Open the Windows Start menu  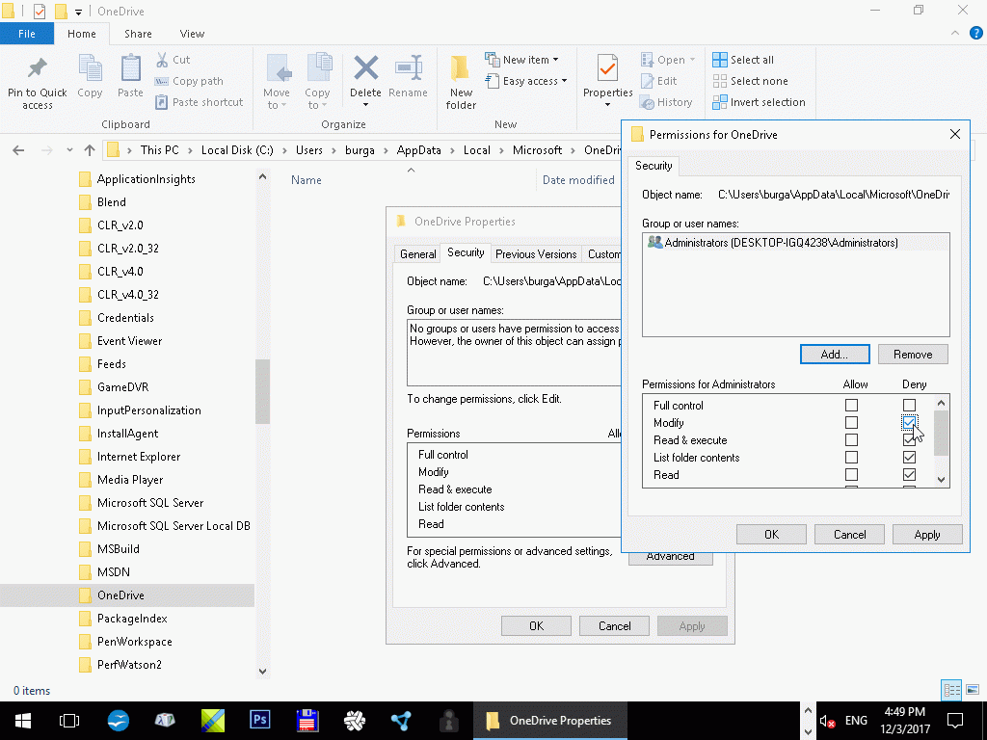point(23,721)
